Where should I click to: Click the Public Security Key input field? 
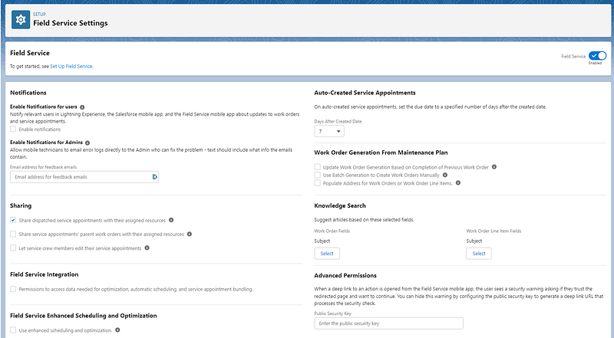click(x=388, y=324)
